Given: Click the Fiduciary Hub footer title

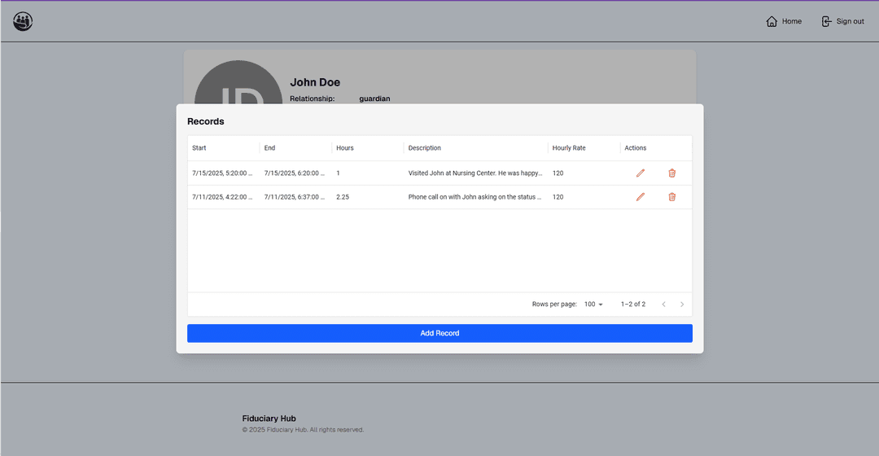Looking at the screenshot, I should coord(269,419).
